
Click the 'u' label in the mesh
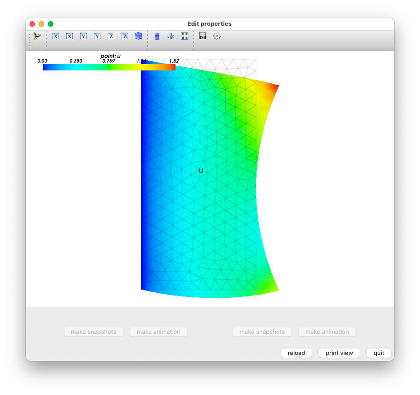click(201, 170)
